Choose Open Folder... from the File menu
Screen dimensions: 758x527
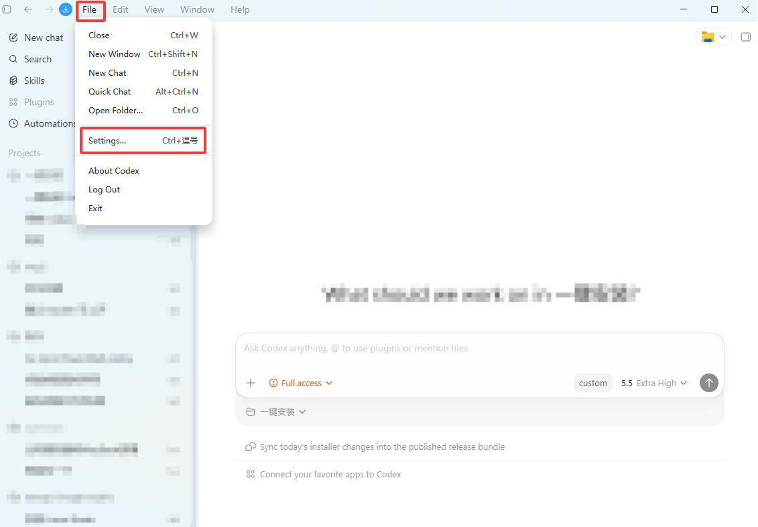click(x=143, y=111)
